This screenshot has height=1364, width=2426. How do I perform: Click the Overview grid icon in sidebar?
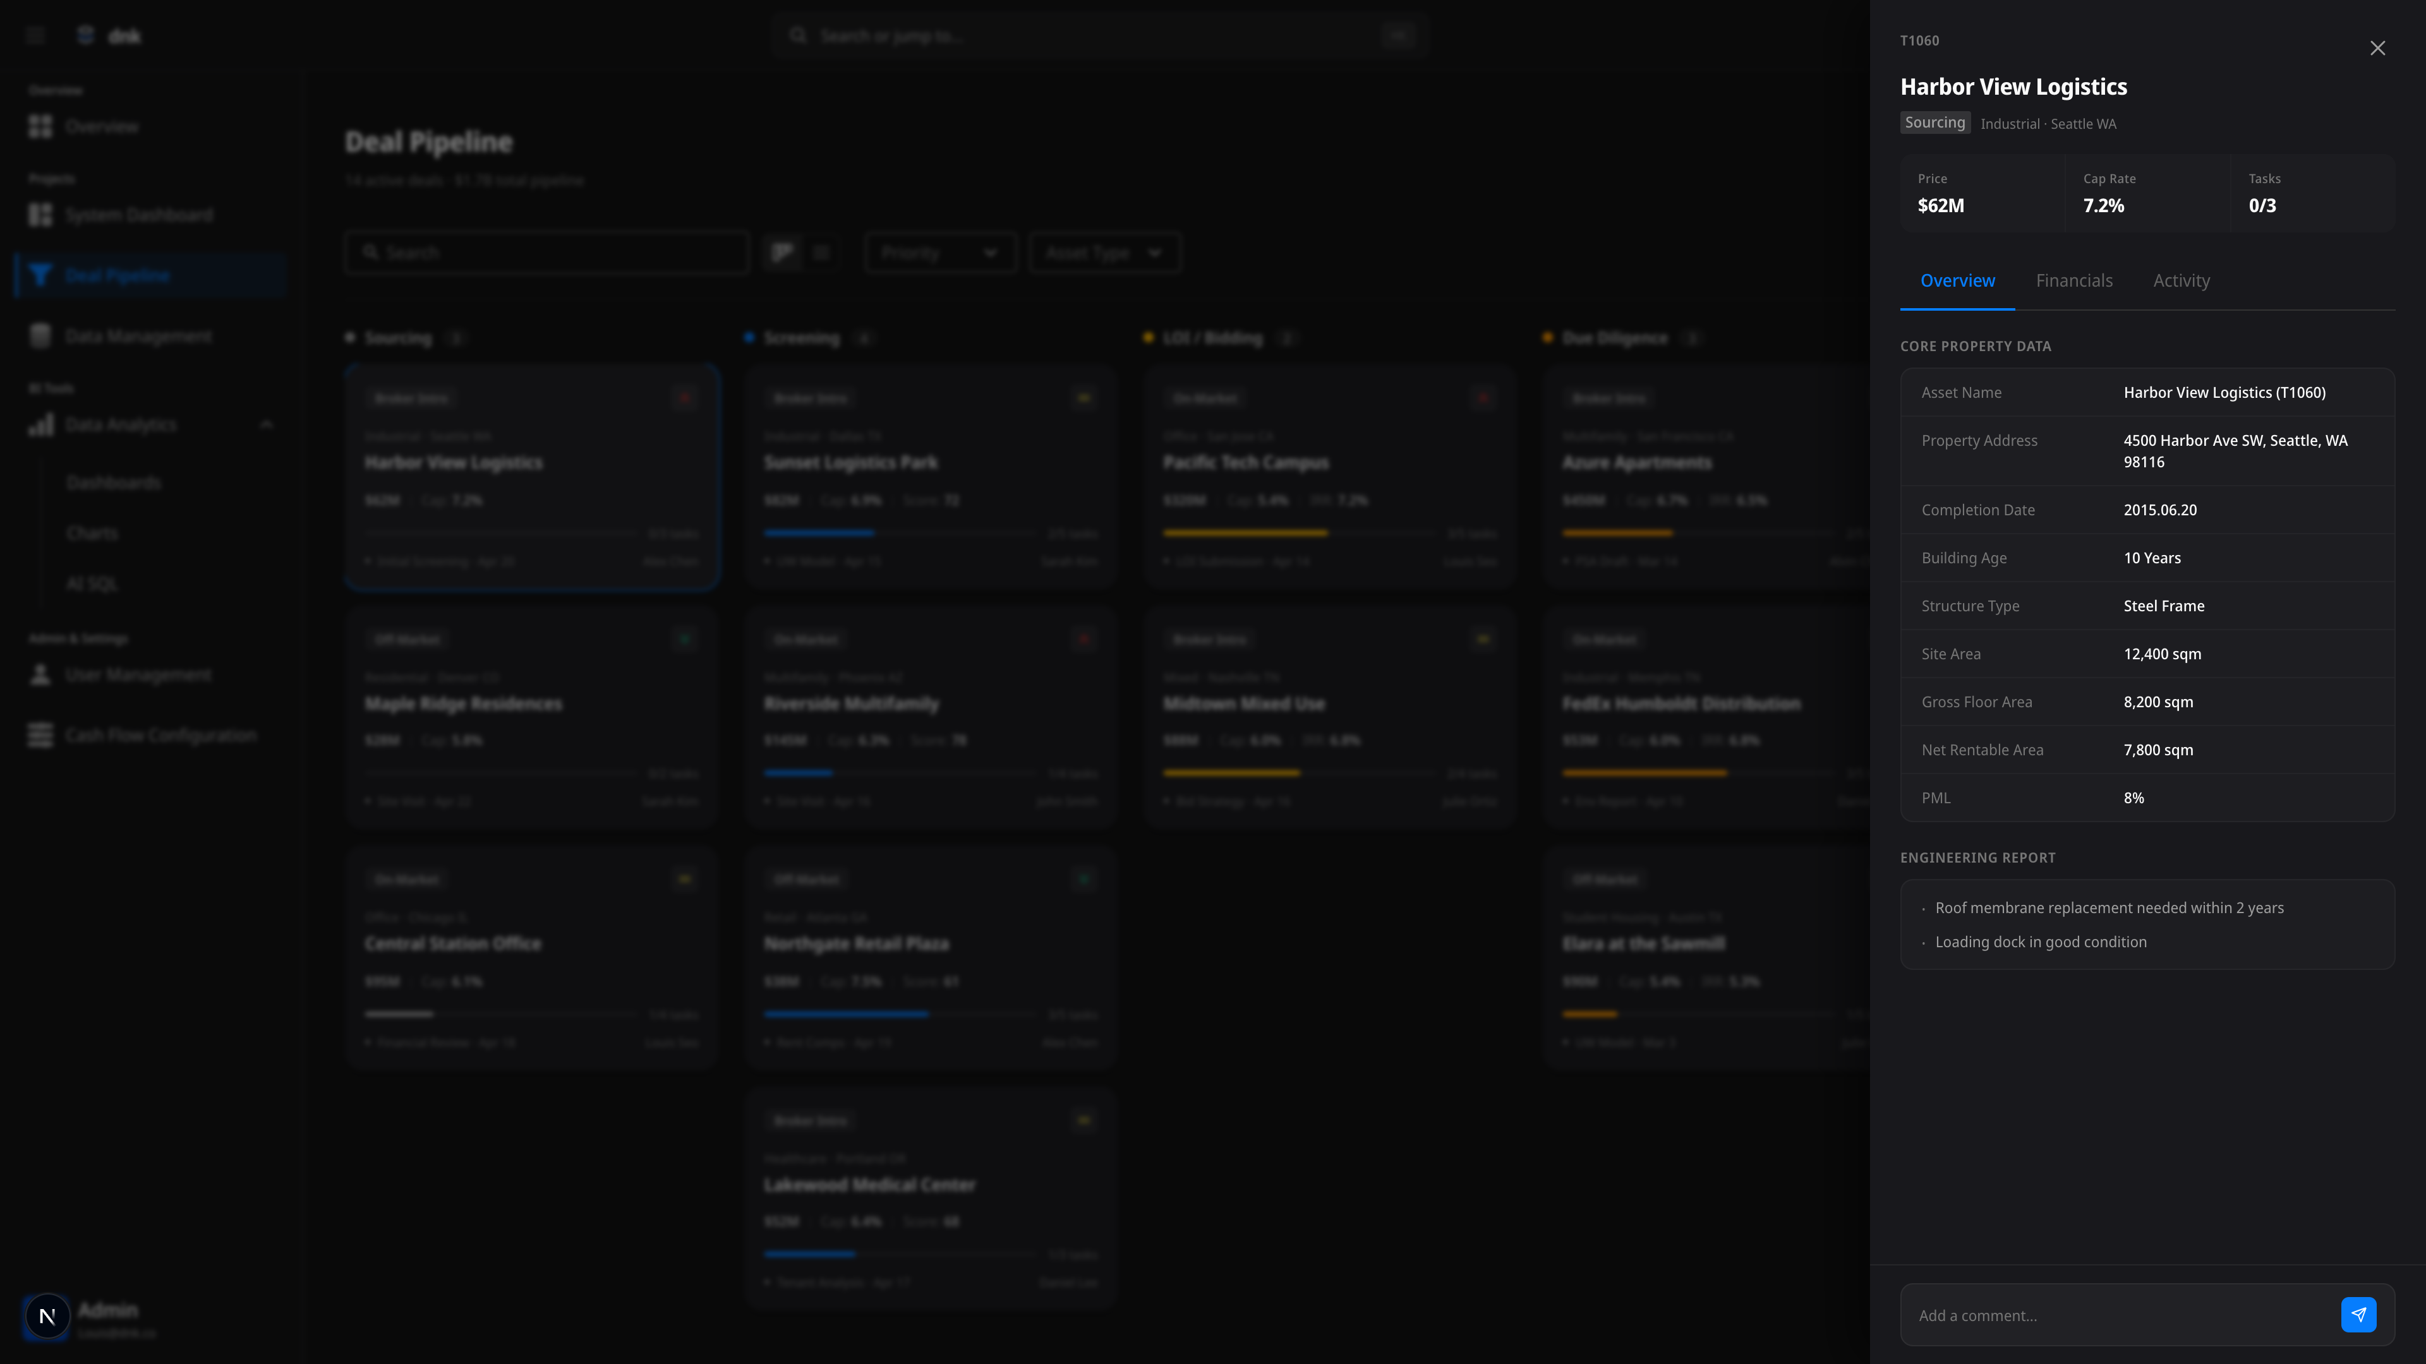pos(40,126)
